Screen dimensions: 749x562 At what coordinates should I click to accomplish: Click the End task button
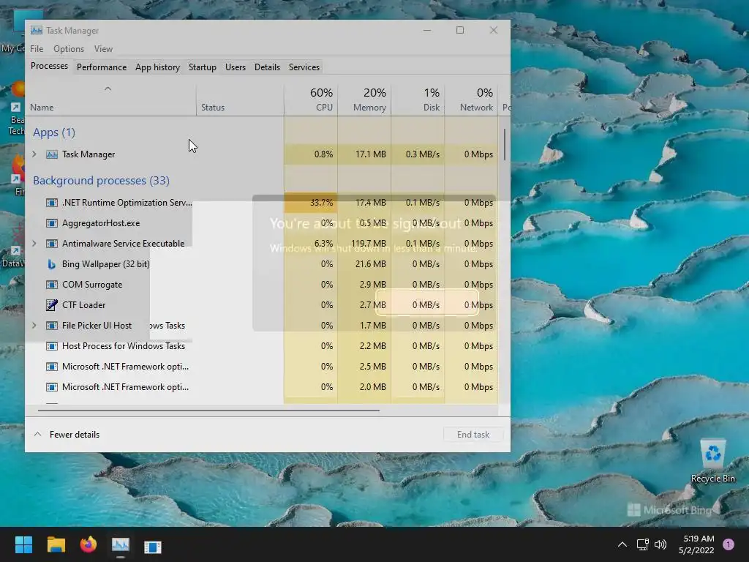click(473, 435)
